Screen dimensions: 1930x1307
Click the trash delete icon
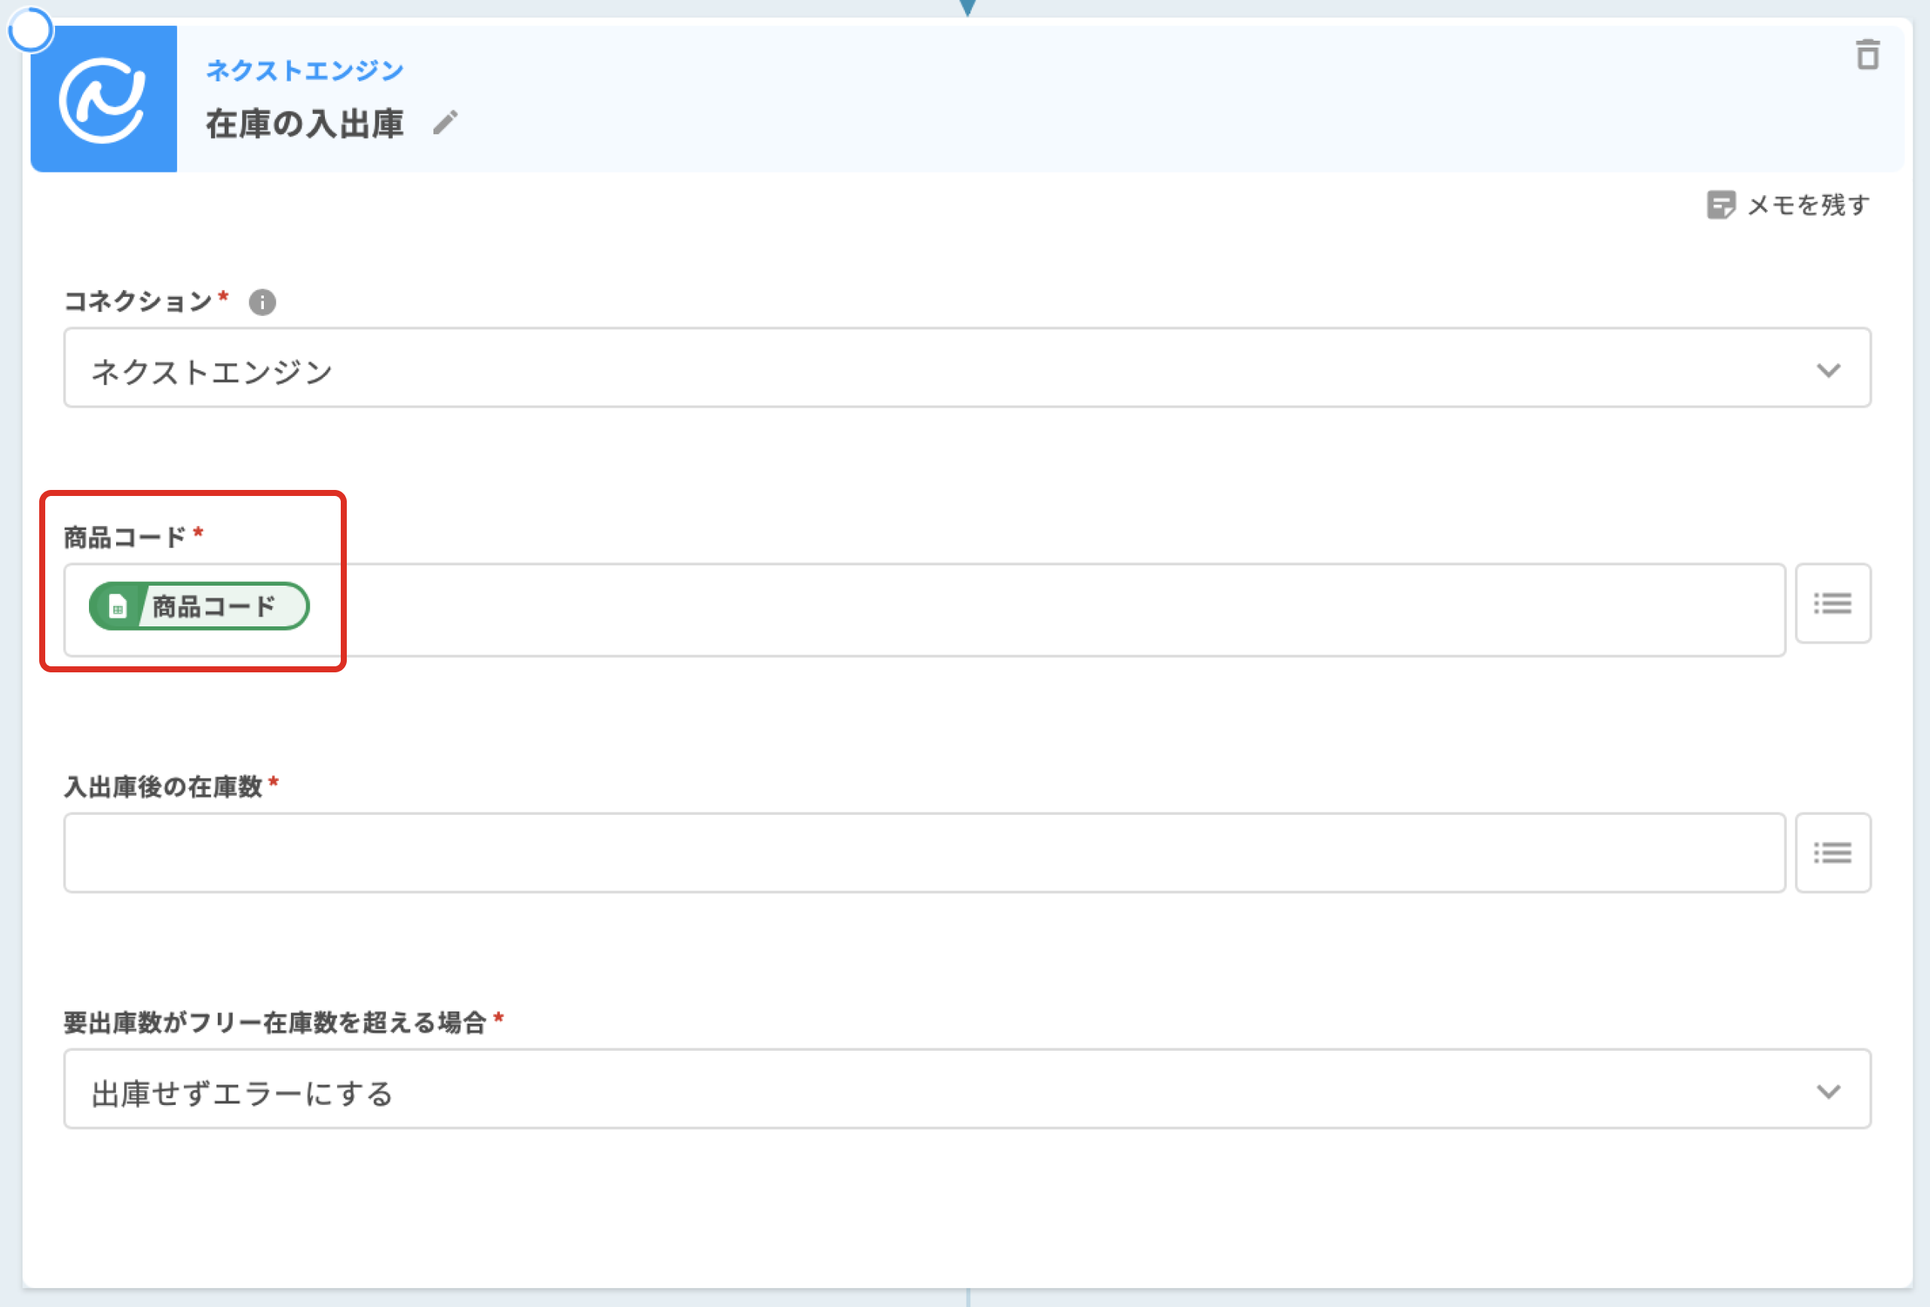(x=1867, y=55)
